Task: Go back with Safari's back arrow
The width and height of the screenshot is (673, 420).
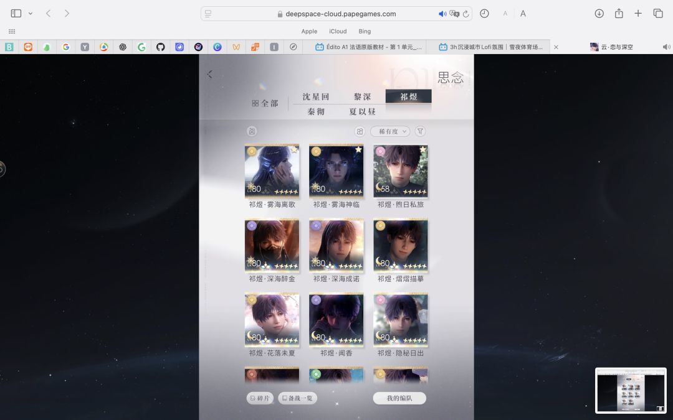Action: 49,13
